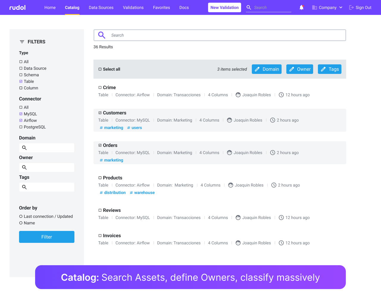Click the Owner bulk edit button
This screenshot has height=295, width=381.
pos(300,69)
